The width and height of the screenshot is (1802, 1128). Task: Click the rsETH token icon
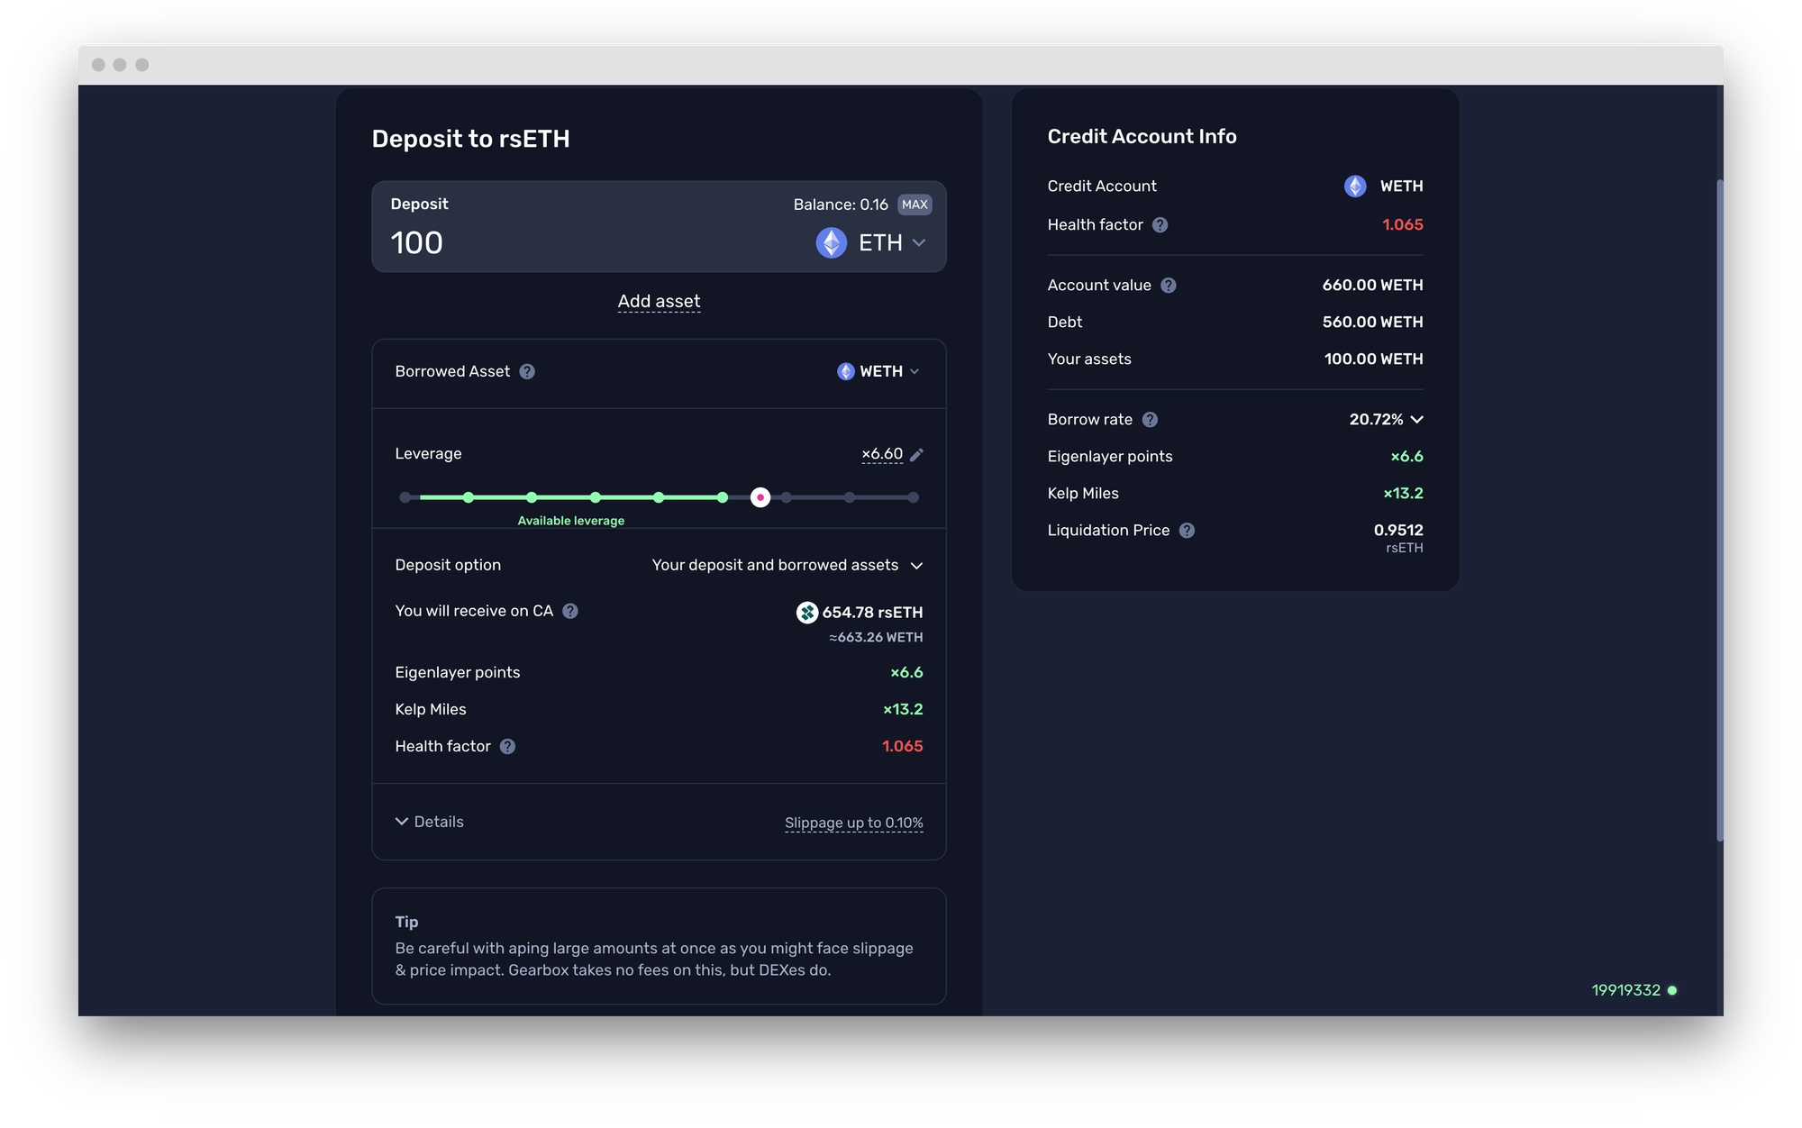[806, 613]
